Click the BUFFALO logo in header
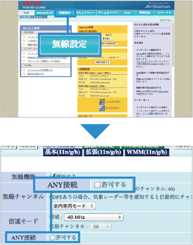 32,3
